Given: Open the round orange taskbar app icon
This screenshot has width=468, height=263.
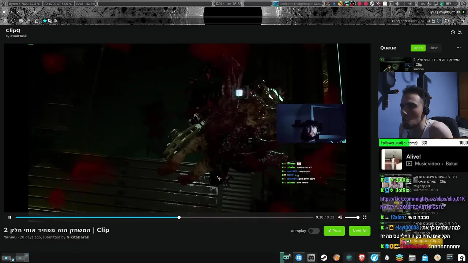Looking at the screenshot, I should tap(336, 258).
